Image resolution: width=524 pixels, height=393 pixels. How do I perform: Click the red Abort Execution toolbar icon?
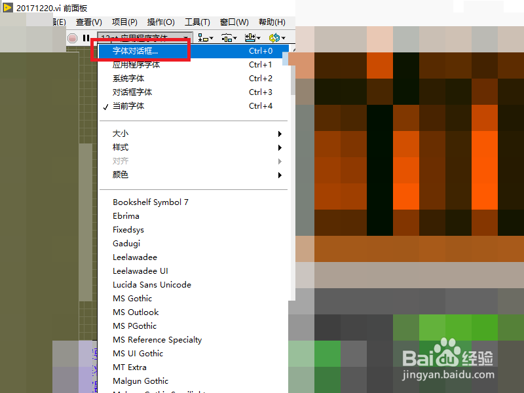[72, 37]
